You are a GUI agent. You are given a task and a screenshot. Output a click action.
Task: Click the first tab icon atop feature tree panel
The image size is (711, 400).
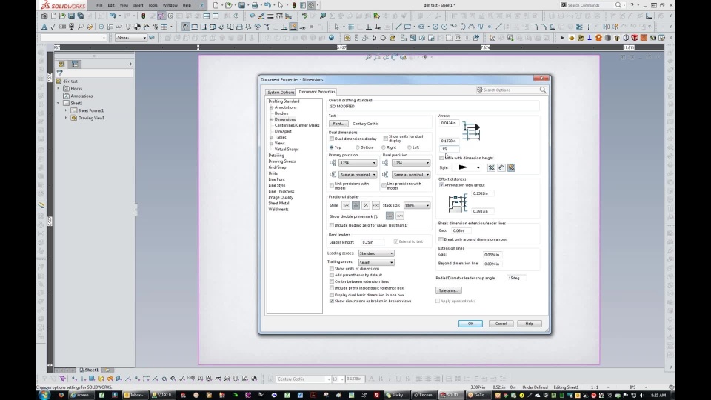pyautogui.click(x=61, y=64)
